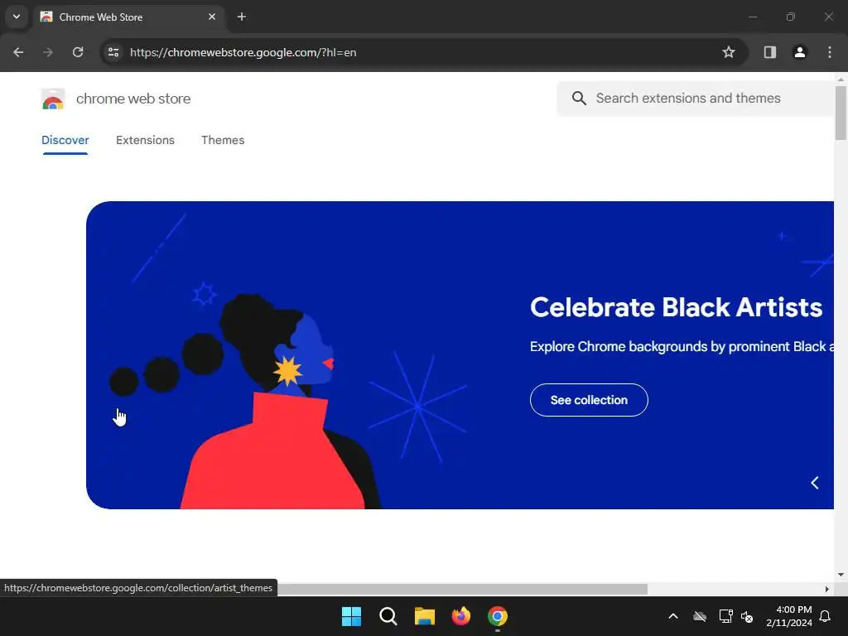This screenshot has width=848, height=636.
Task: Open File Explorer from taskbar
Action: pyautogui.click(x=425, y=616)
